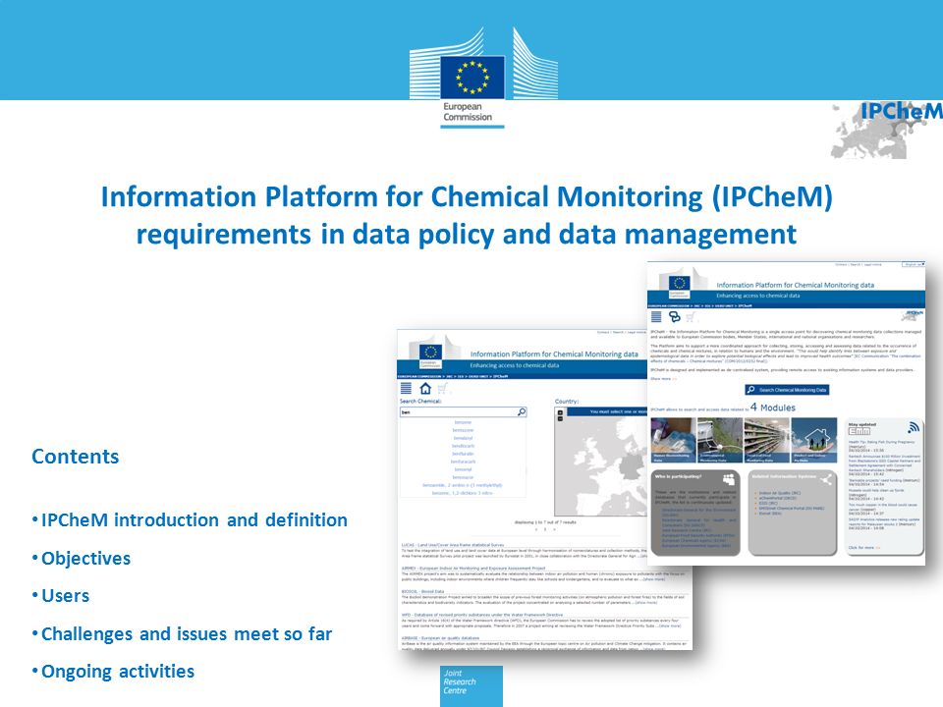Select Germany highlighted on the Country map
This screenshot has height=707, width=943.
(x=630, y=467)
